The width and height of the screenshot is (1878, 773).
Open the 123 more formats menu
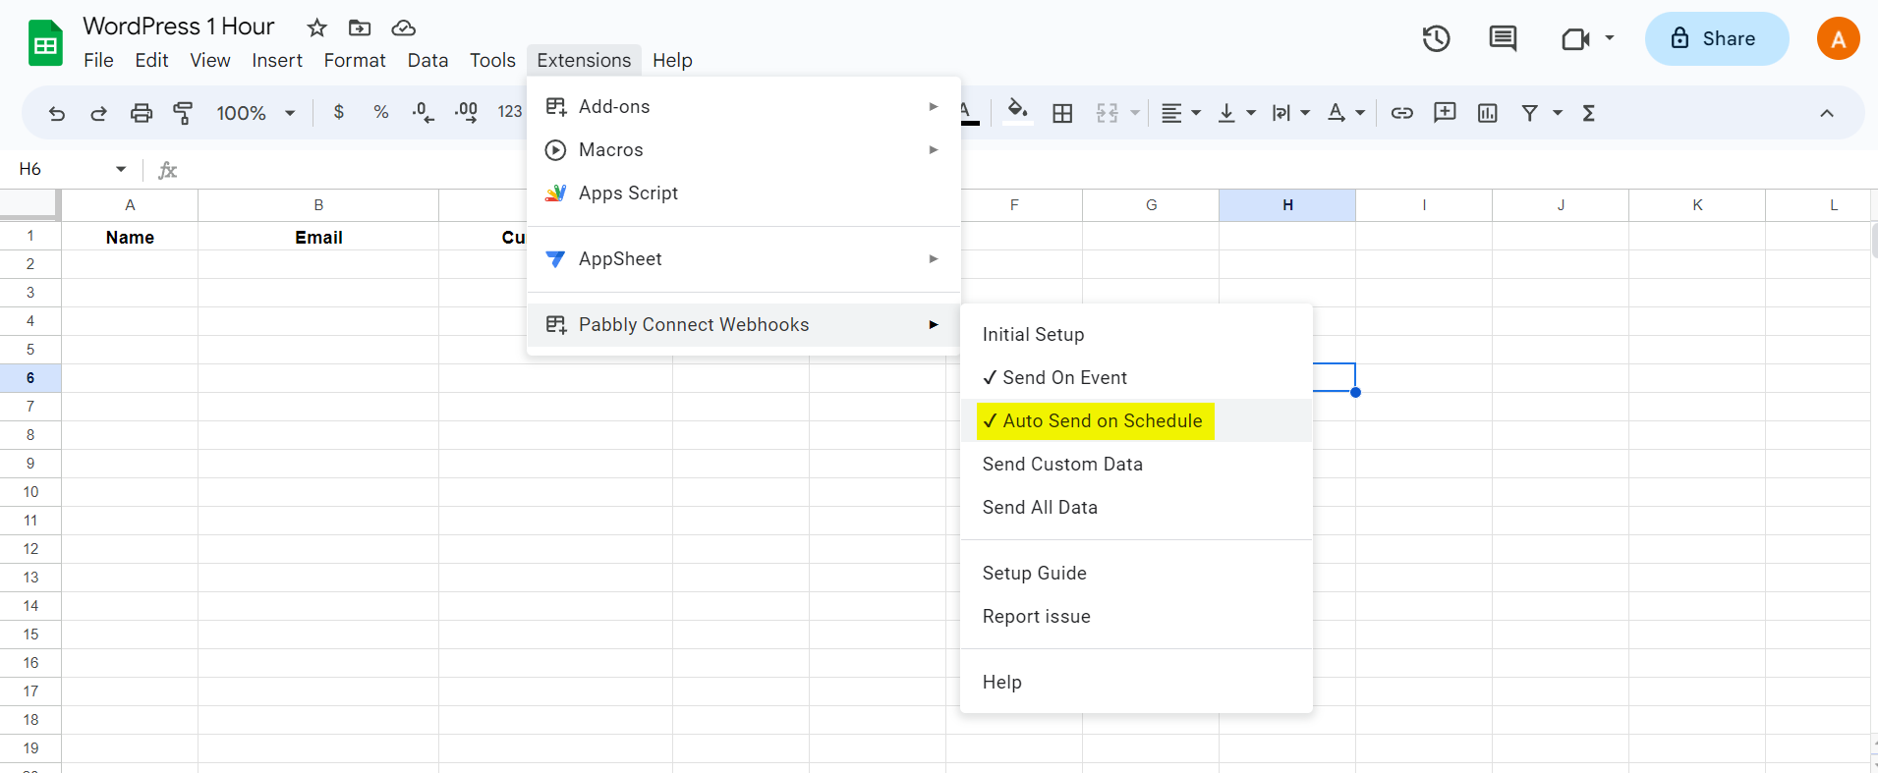(x=509, y=112)
